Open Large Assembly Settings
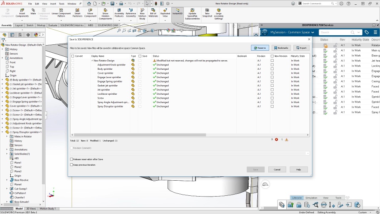 [x=218, y=10]
